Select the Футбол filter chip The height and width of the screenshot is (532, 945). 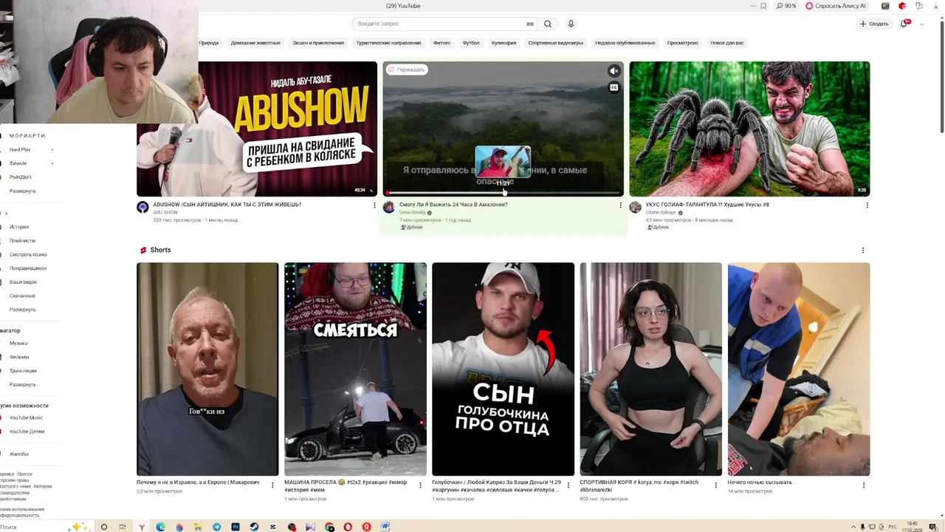(x=471, y=43)
